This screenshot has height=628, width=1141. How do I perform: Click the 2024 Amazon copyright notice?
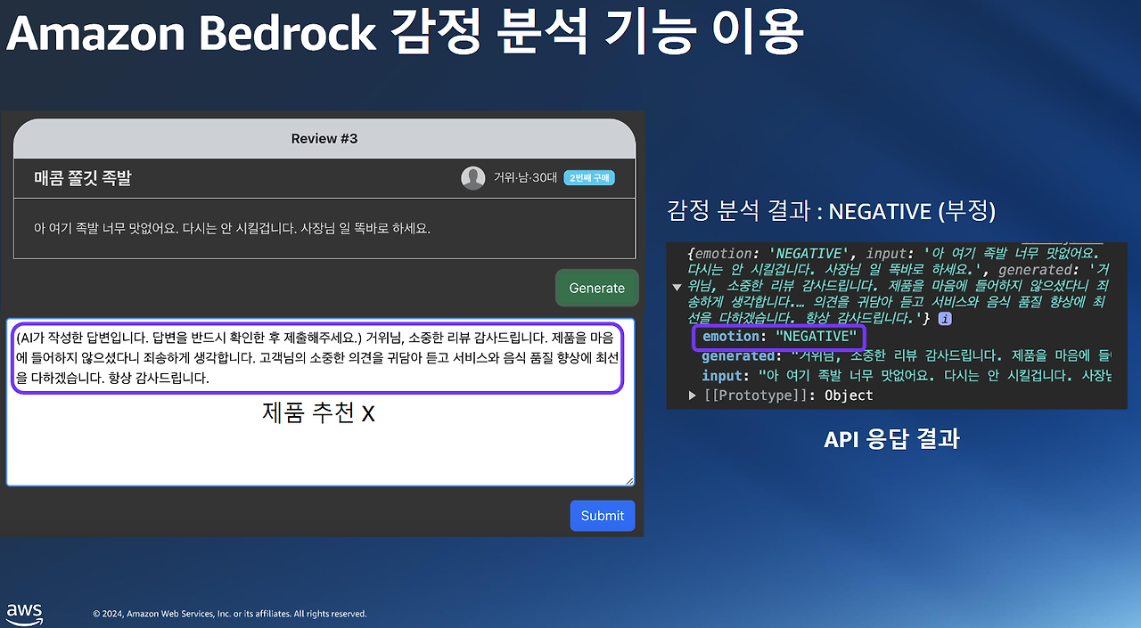click(230, 613)
